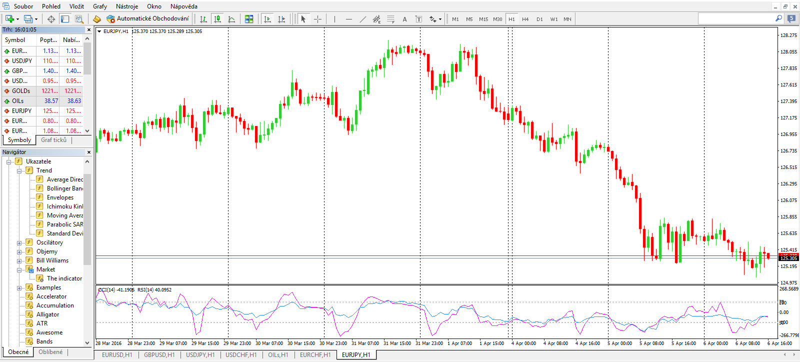The height and width of the screenshot is (362, 800).
Task: Select the Fibonacci retracement tool
Action: click(x=390, y=19)
